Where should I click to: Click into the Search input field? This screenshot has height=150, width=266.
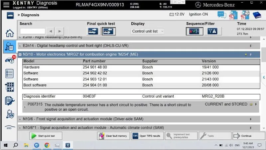33,31
